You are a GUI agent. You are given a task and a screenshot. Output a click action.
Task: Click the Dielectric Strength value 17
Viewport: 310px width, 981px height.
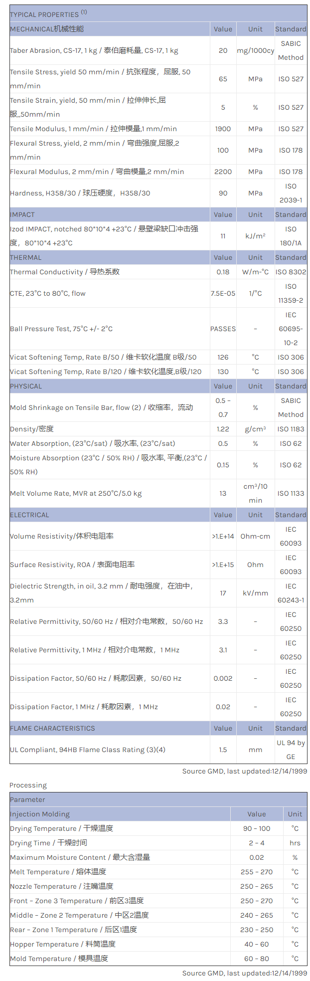click(x=223, y=593)
